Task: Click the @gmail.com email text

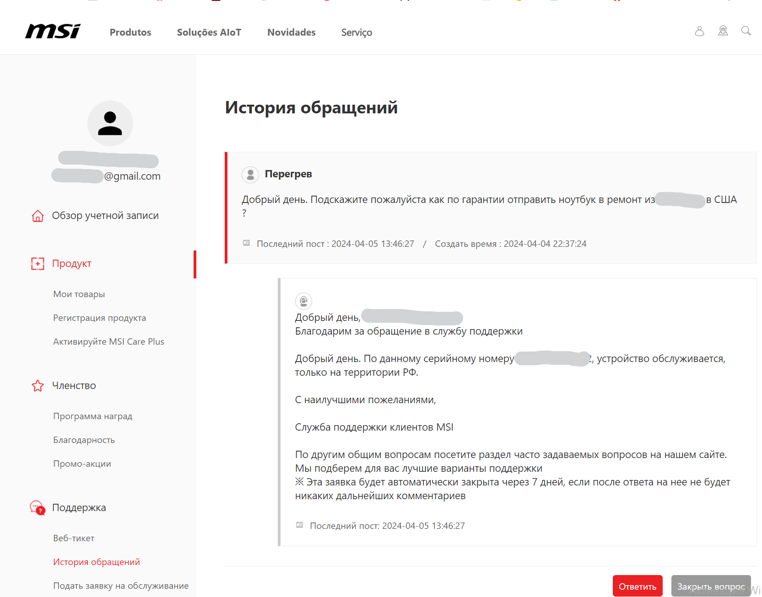Action: (132, 176)
